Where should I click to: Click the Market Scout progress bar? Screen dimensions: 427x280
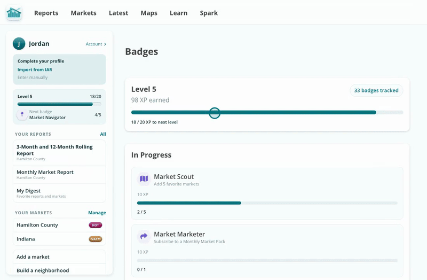[267, 203]
